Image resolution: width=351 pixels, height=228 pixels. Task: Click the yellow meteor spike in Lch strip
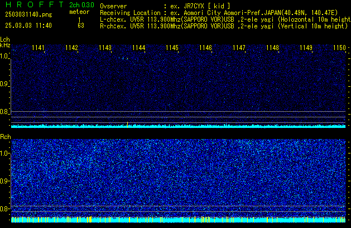(127, 125)
